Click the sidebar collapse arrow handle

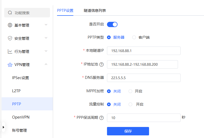[x=3, y=127]
